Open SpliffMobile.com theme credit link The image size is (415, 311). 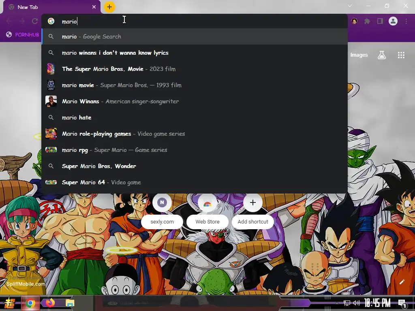point(26,284)
